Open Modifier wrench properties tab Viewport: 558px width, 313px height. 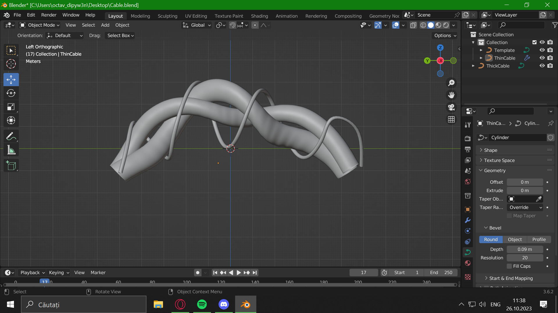pos(468,220)
